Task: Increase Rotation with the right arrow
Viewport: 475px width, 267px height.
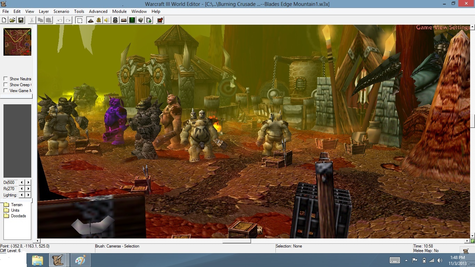Action: point(28,189)
